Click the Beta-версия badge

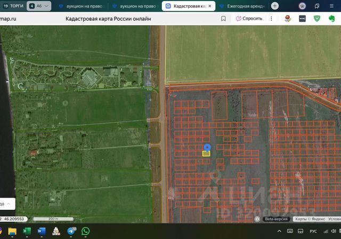pyautogui.click(x=276, y=219)
